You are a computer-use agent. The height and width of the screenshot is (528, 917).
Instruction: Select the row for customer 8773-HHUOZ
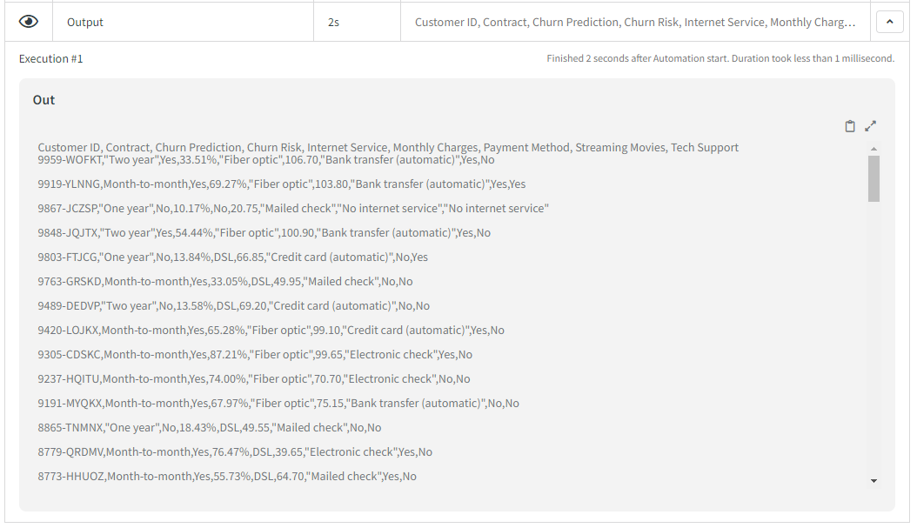coord(226,476)
